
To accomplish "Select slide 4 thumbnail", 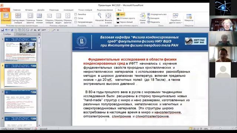I will pyautogui.click(x=20, y=122).
